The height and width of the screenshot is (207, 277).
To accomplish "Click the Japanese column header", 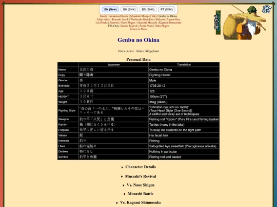I will (x=113, y=64).
